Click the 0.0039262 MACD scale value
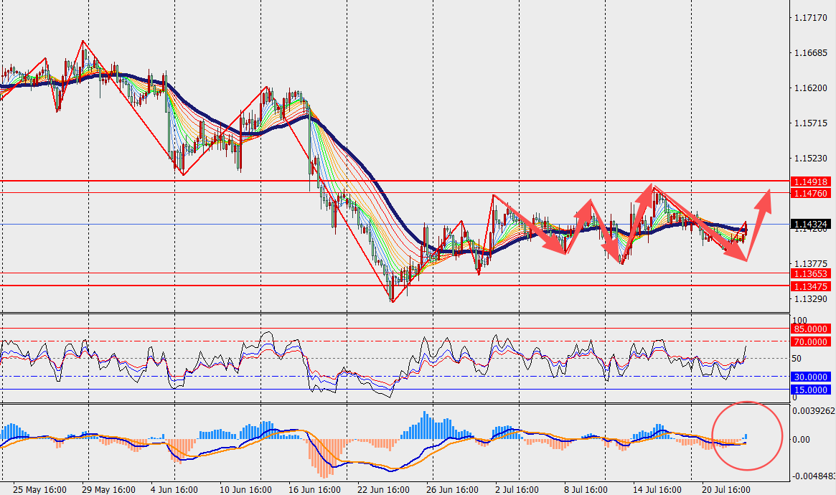Image resolution: width=836 pixels, height=495 pixels. click(x=814, y=411)
